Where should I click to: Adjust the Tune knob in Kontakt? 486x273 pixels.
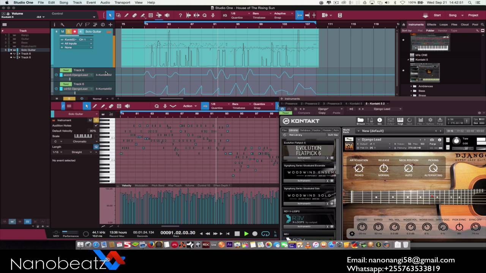[x=456, y=141]
